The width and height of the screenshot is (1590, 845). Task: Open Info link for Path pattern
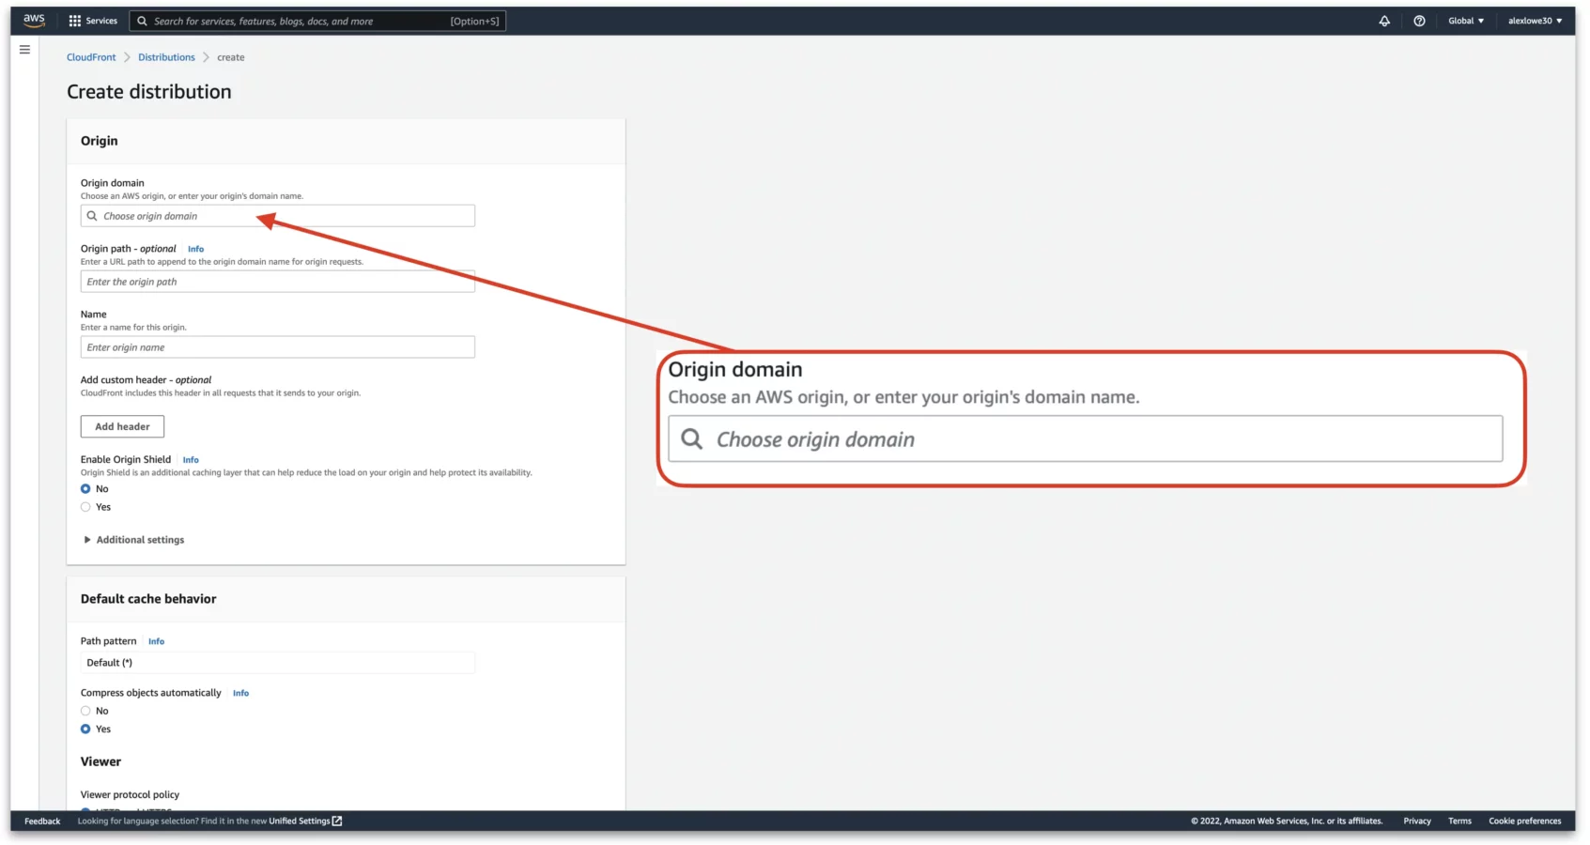(x=156, y=641)
